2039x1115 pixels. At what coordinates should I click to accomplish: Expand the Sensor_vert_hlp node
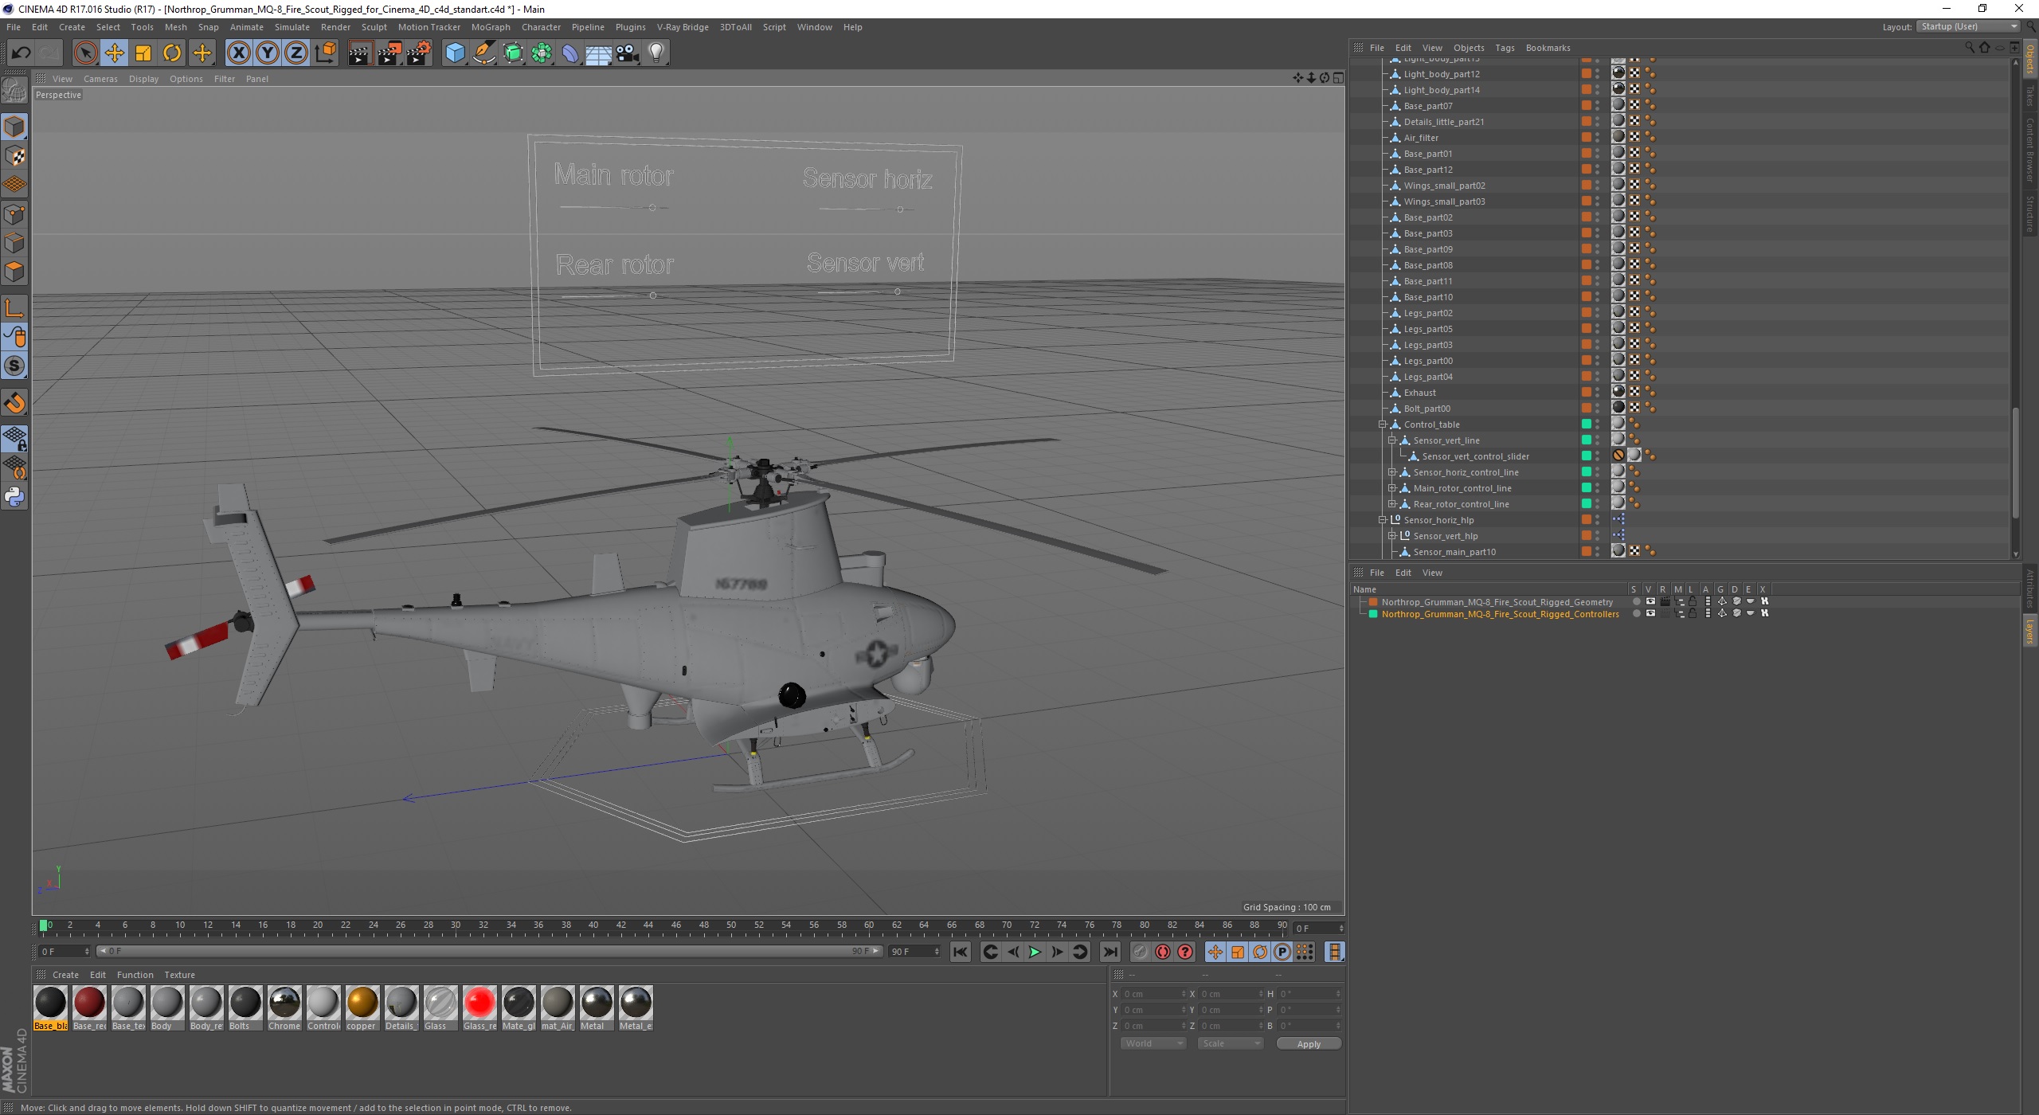point(1392,536)
